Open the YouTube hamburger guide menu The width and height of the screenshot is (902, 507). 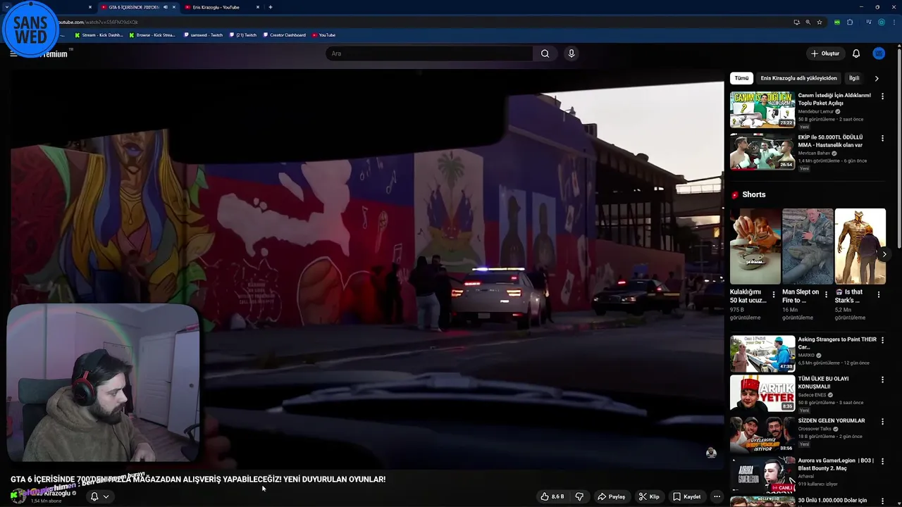pyautogui.click(x=13, y=54)
